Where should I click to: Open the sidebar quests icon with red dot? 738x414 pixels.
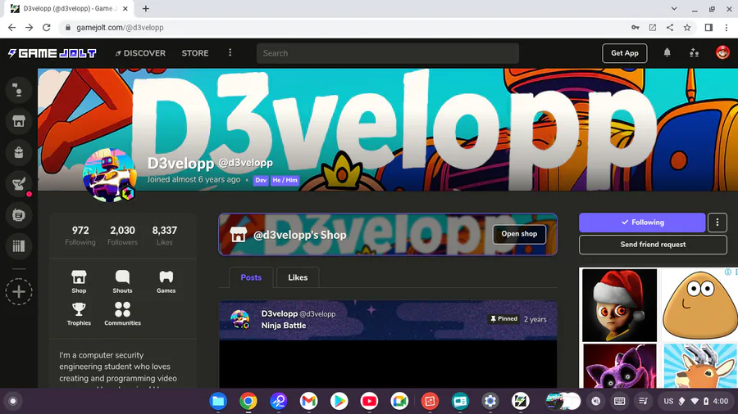coord(19,184)
